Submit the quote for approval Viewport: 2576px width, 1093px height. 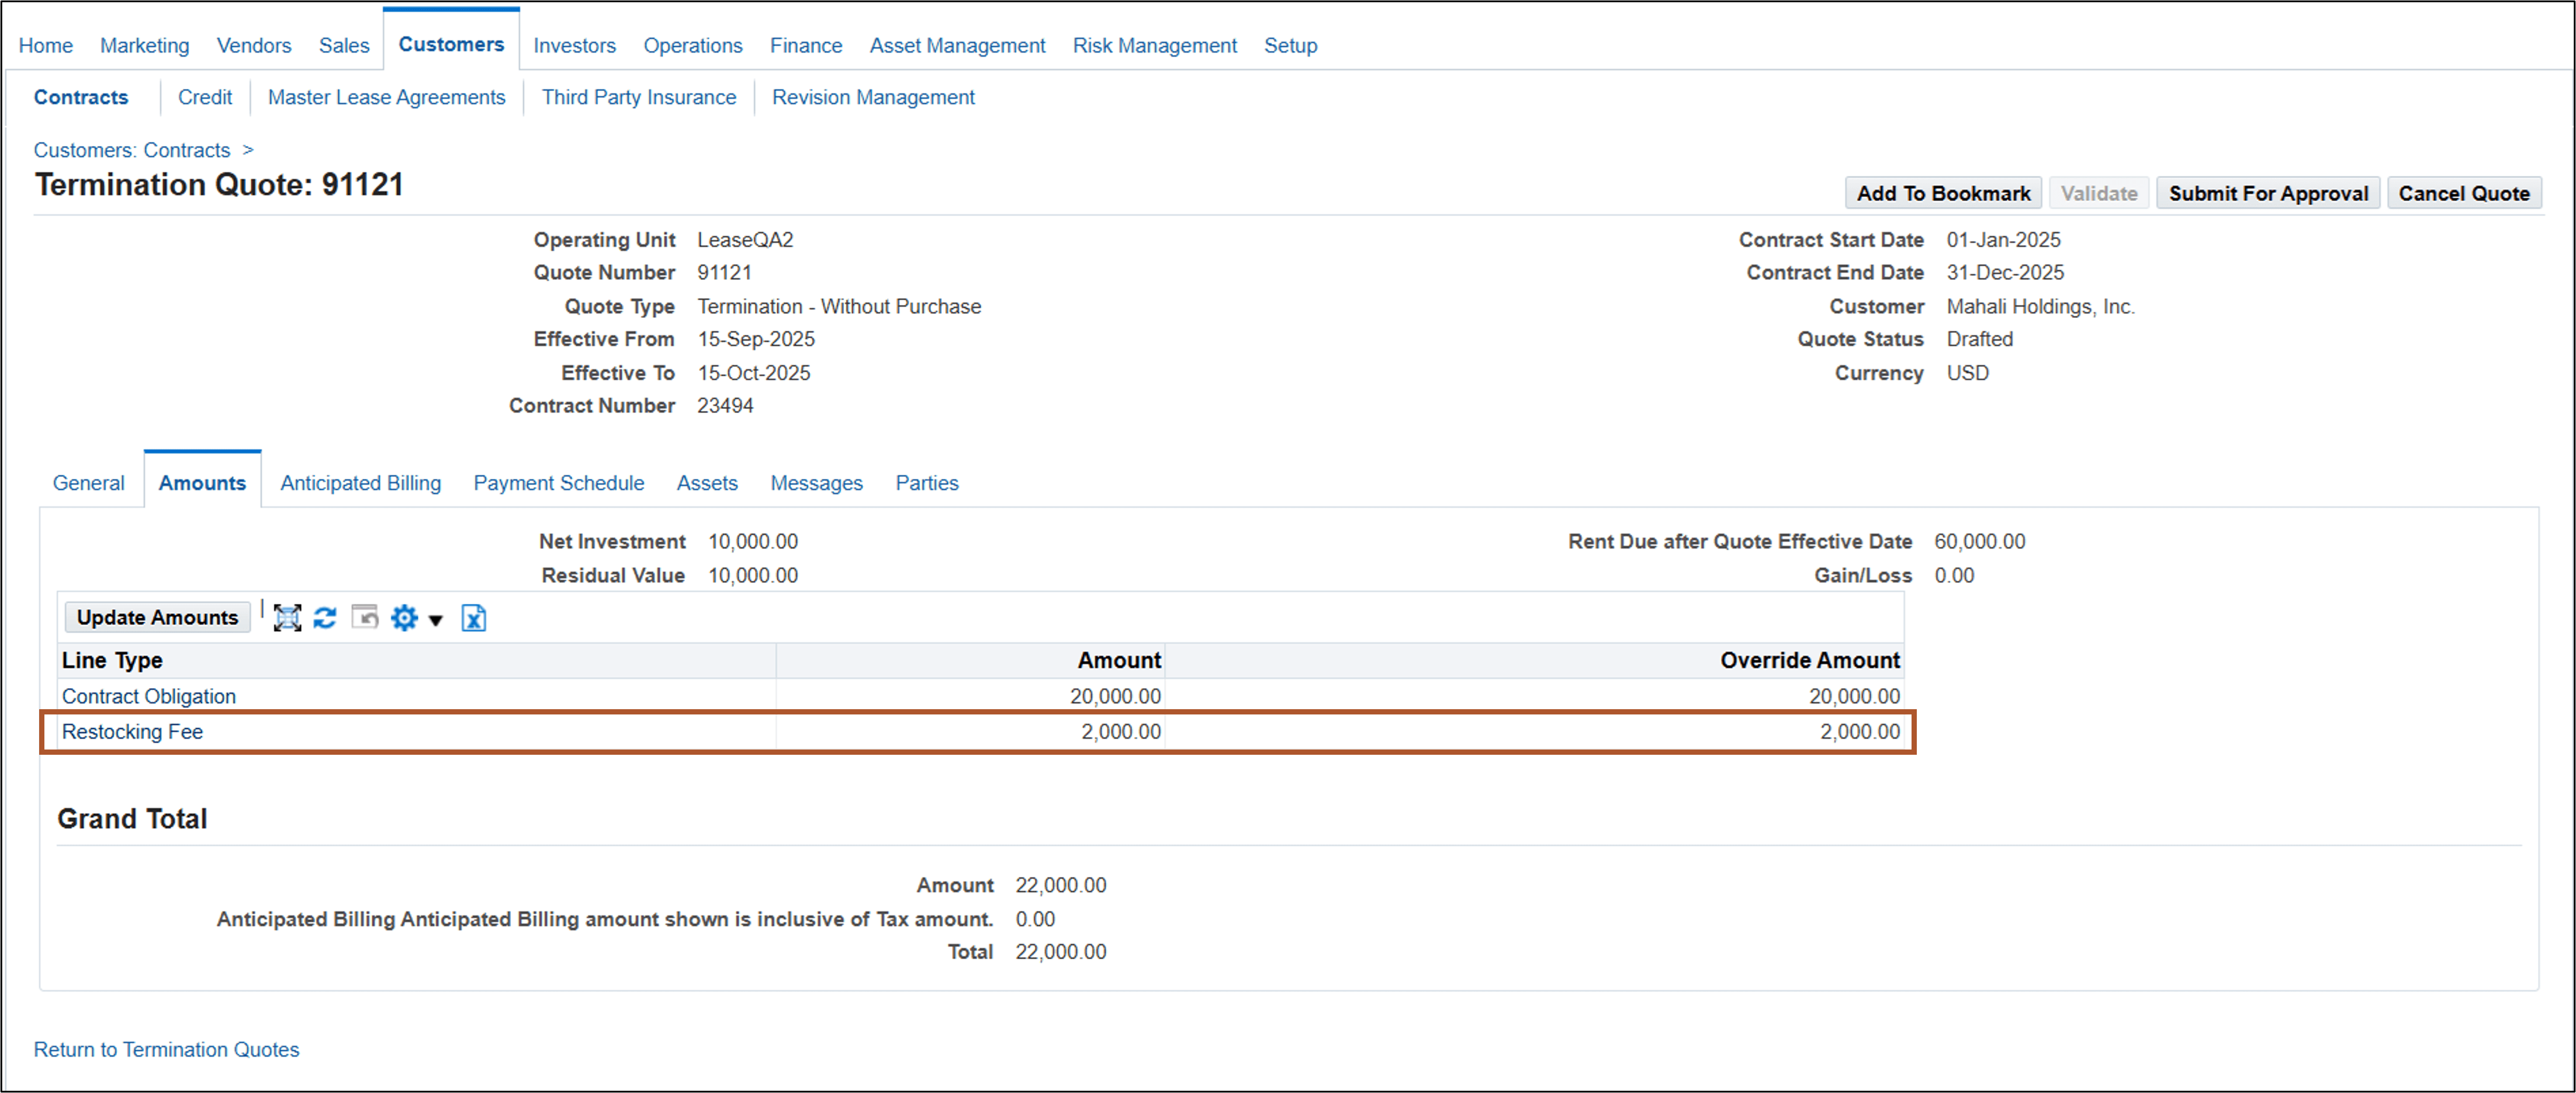[2267, 192]
